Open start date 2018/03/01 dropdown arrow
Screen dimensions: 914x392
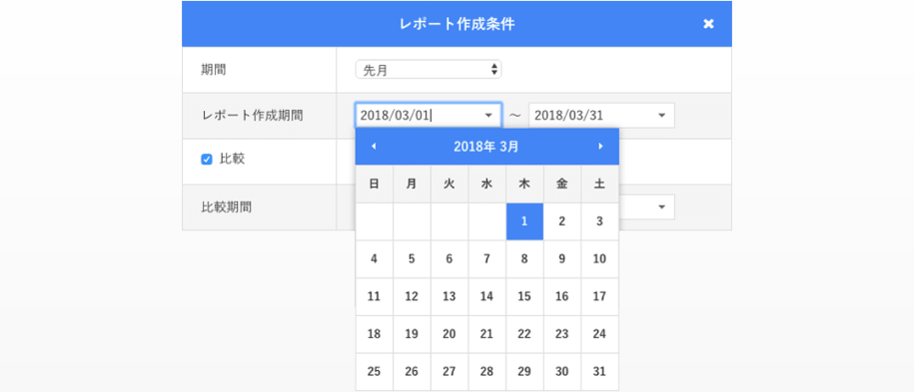488,116
